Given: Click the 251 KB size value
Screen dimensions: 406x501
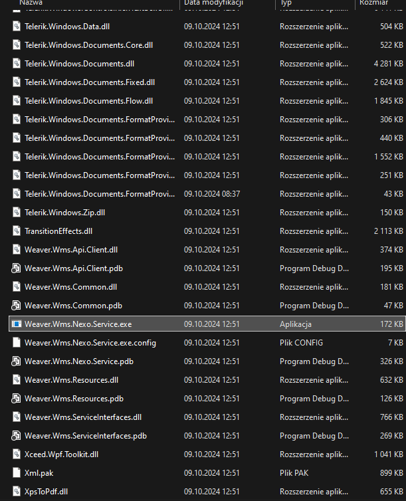Looking at the screenshot, I should pos(391,175).
